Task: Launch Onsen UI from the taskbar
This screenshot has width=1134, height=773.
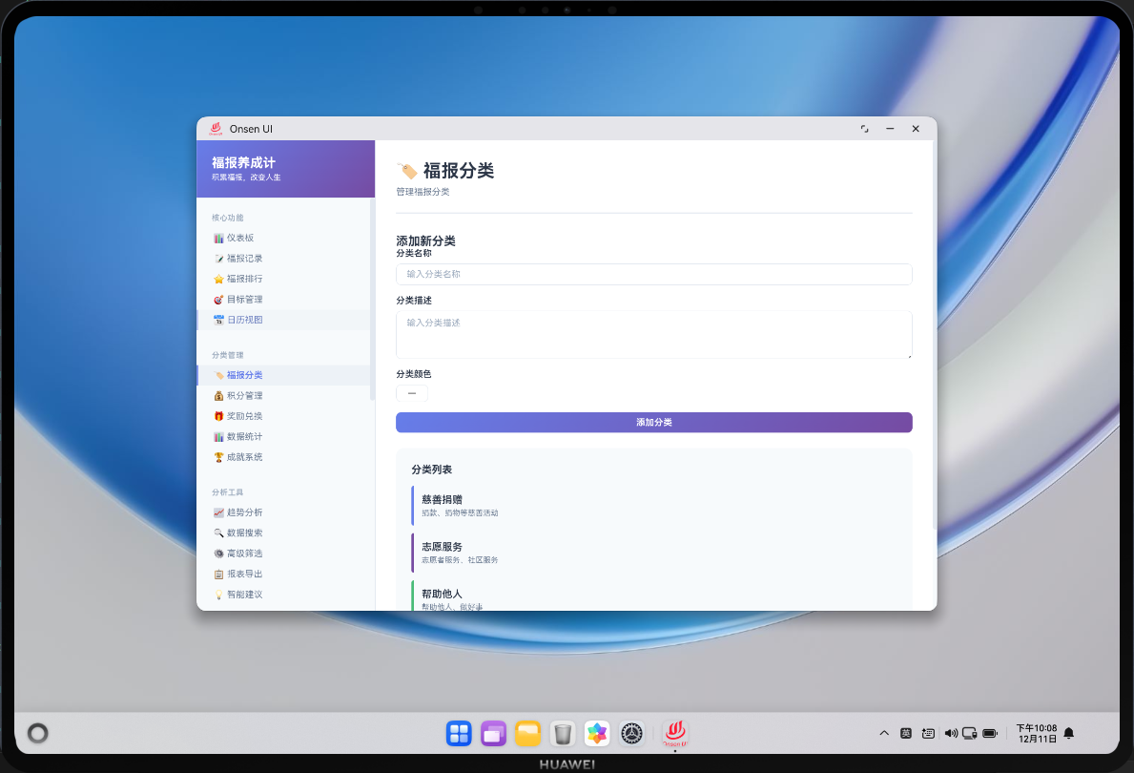Action: coord(673,733)
